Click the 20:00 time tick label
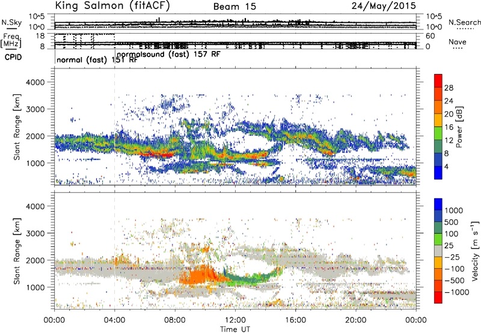 [x=355, y=320]
